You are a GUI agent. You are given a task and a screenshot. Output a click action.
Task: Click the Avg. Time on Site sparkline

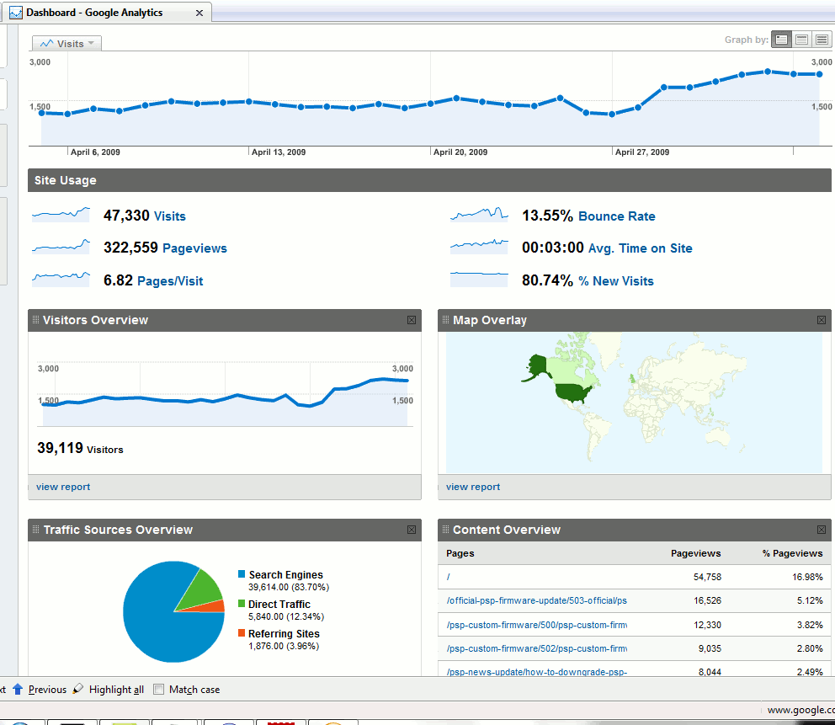(x=479, y=246)
